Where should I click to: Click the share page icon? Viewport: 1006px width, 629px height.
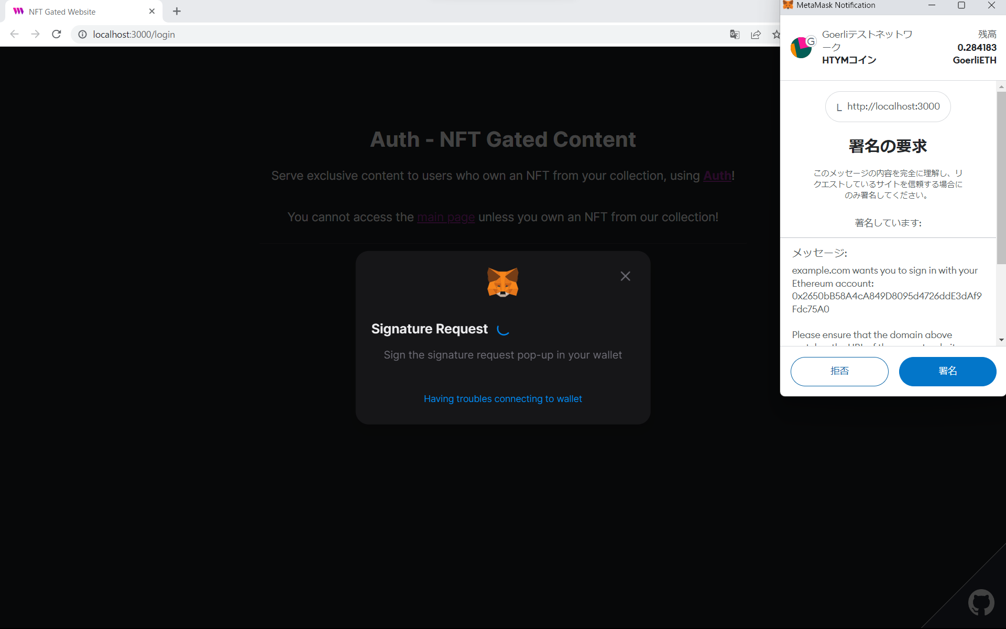tap(756, 35)
